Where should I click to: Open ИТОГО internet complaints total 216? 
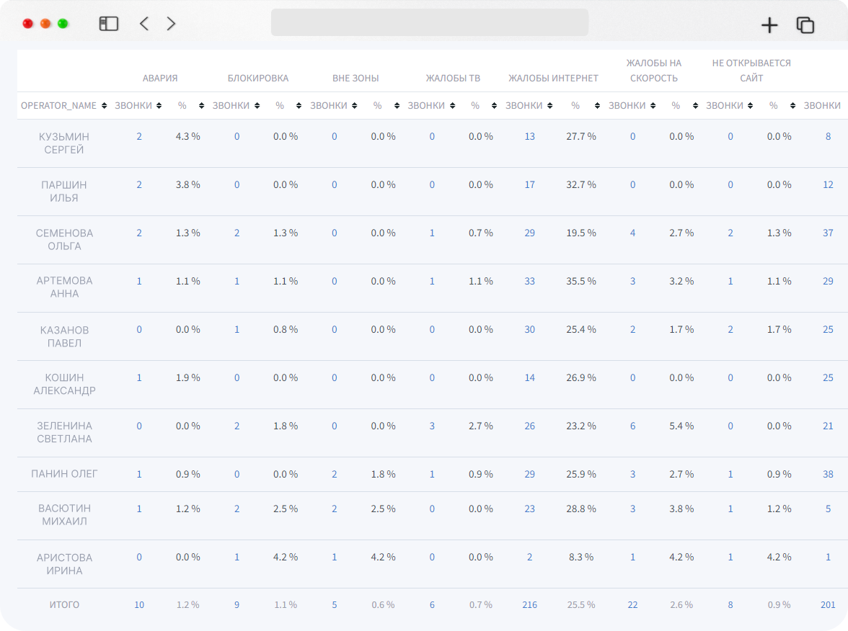point(529,605)
